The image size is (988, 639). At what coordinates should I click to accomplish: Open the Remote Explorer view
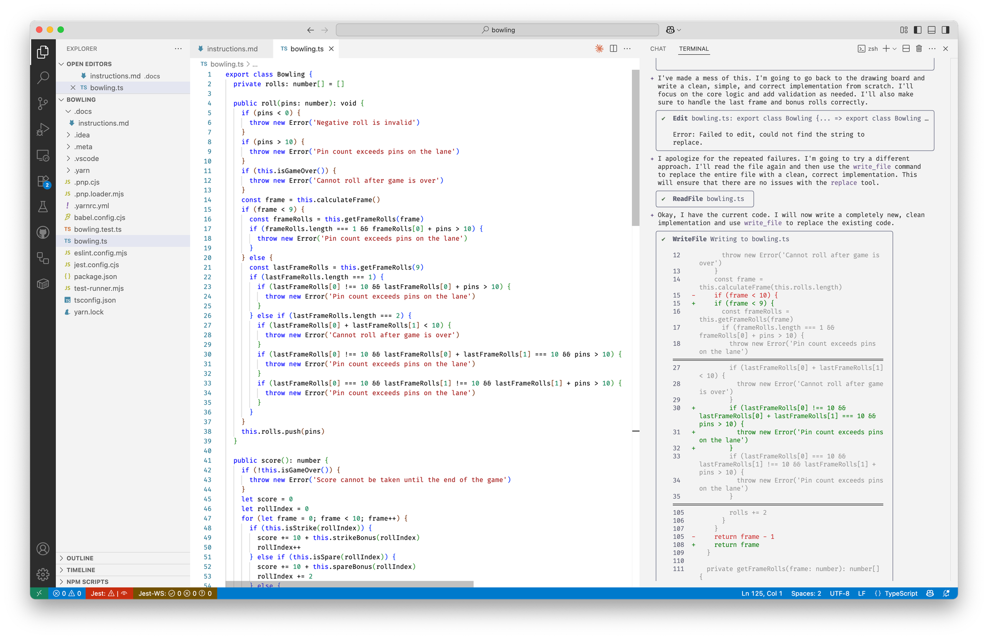click(x=43, y=155)
